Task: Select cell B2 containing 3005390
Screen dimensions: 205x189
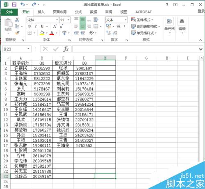Action: (x=42, y=68)
